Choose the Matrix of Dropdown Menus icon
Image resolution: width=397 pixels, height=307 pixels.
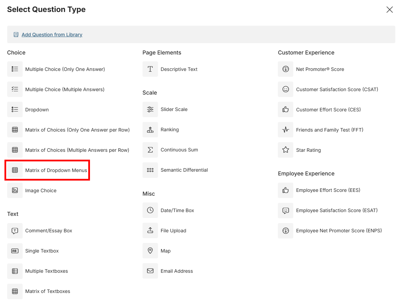point(15,170)
